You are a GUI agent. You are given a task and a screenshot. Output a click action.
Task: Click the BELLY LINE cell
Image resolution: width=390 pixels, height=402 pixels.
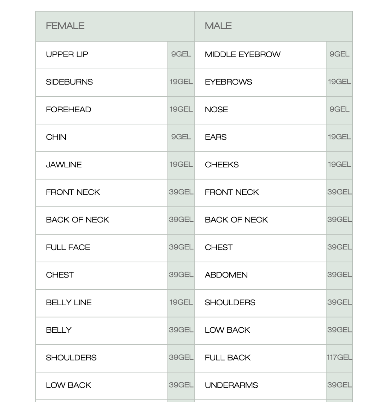coord(101,303)
